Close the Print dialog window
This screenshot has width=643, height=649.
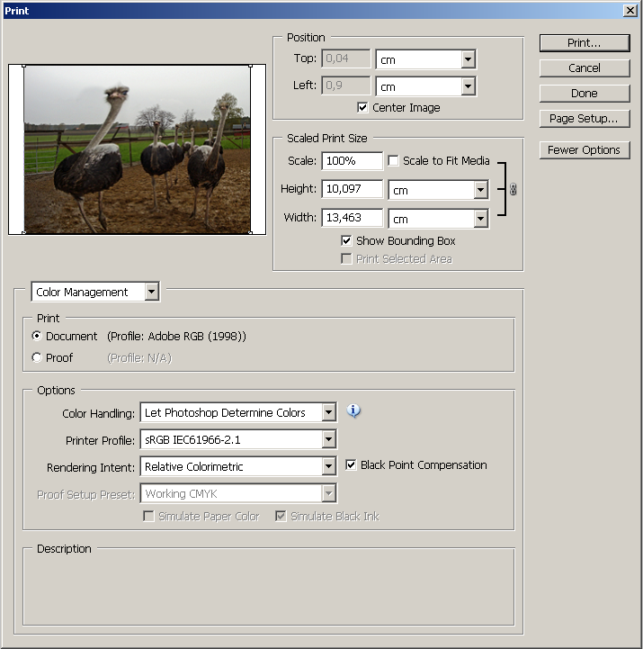click(x=630, y=10)
